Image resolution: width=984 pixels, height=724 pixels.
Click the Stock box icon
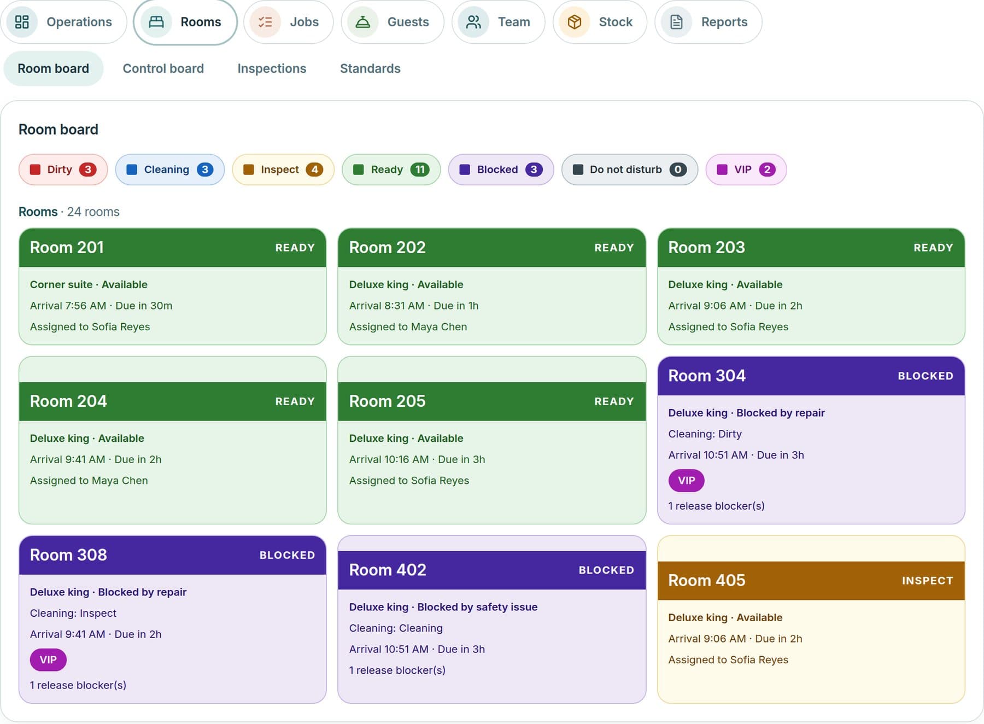(575, 22)
